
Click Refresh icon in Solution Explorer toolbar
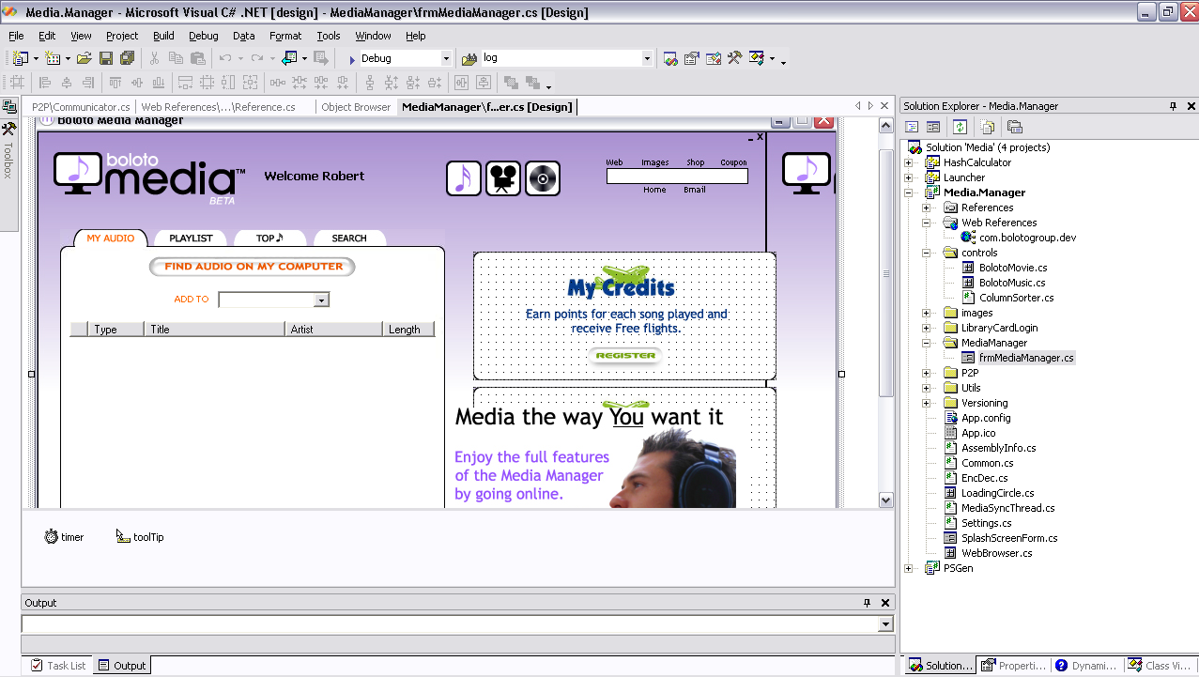coord(960,127)
